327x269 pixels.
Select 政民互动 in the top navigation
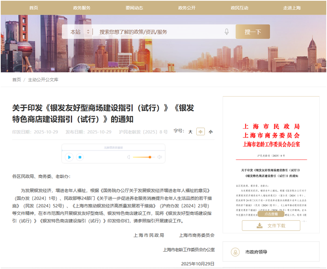click(239, 8)
